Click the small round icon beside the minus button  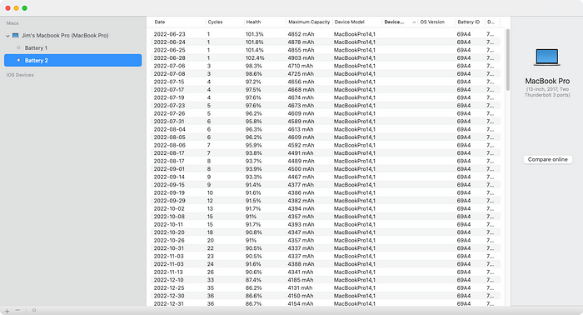34,311
